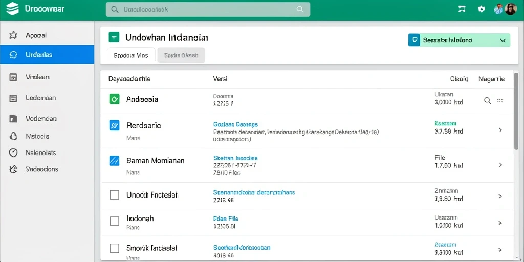Image resolution: width=524 pixels, height=262 pixels.
Task: Open Vodendan in the sidebar
Action: (47, 119)
